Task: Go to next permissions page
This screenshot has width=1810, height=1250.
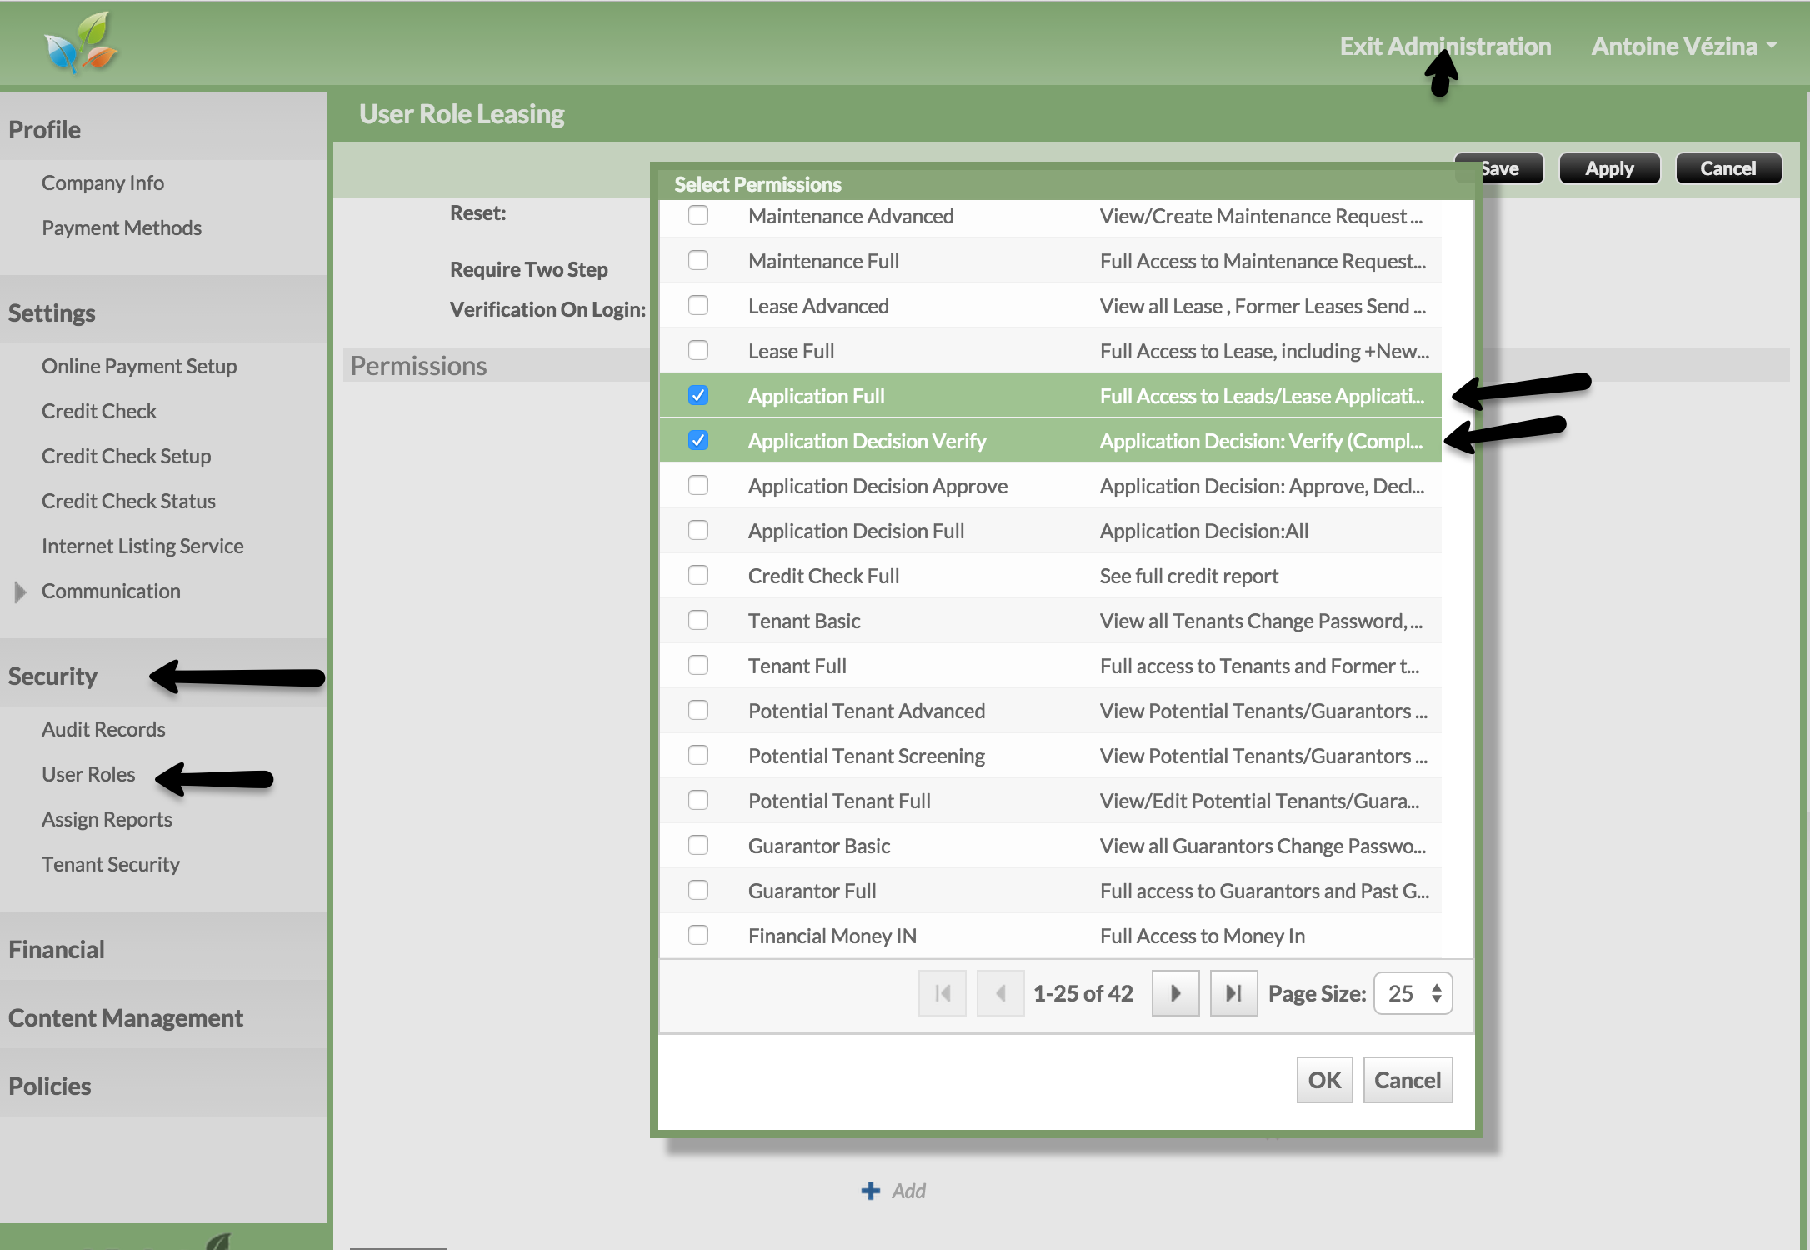Action: click(x=1175, y=993)
